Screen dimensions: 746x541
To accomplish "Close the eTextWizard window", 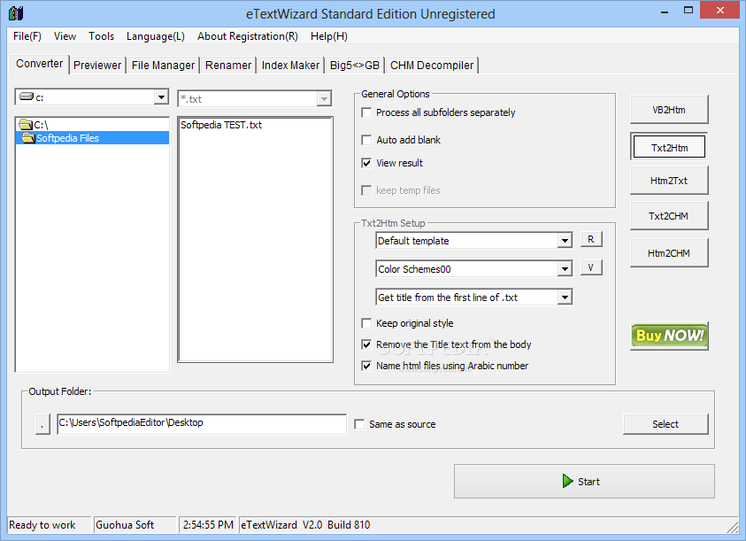I will [719, 11].
